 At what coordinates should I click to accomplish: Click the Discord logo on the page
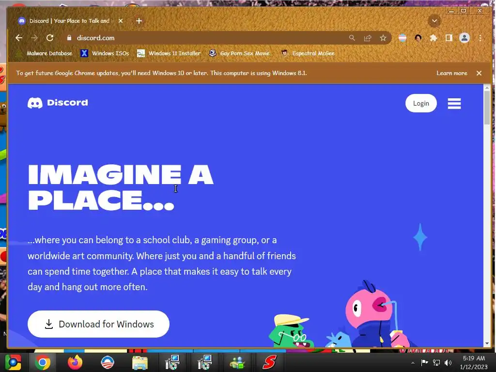pos(58,103)
